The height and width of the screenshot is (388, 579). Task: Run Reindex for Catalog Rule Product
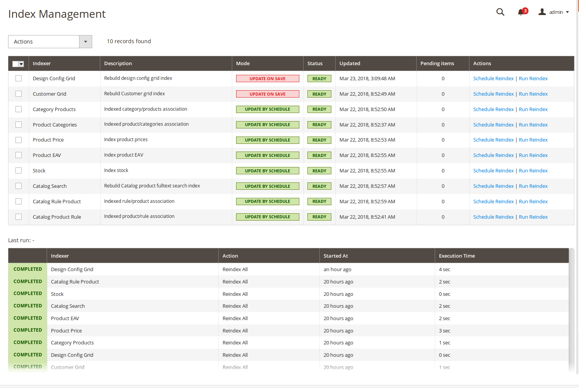pyautogui.click(x=533, y=201)
